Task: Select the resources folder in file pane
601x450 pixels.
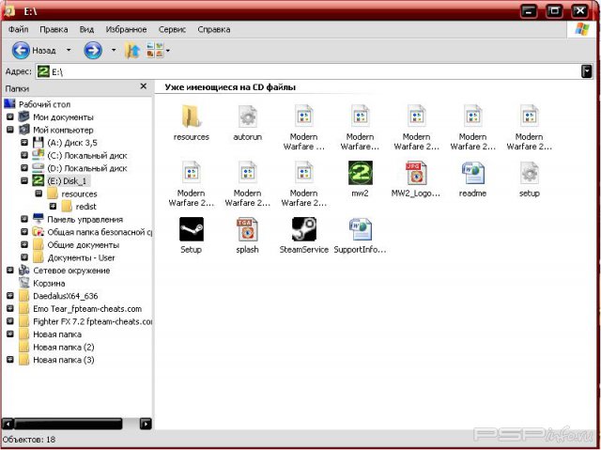Action: [x=191, y=116]
